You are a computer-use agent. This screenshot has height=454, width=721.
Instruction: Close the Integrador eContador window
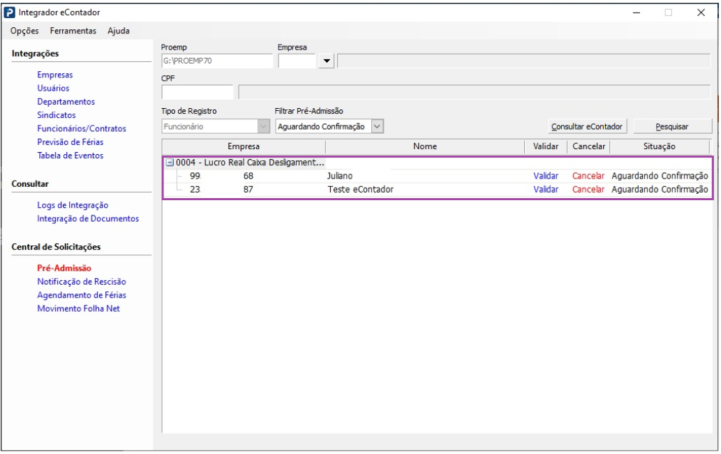701,13
